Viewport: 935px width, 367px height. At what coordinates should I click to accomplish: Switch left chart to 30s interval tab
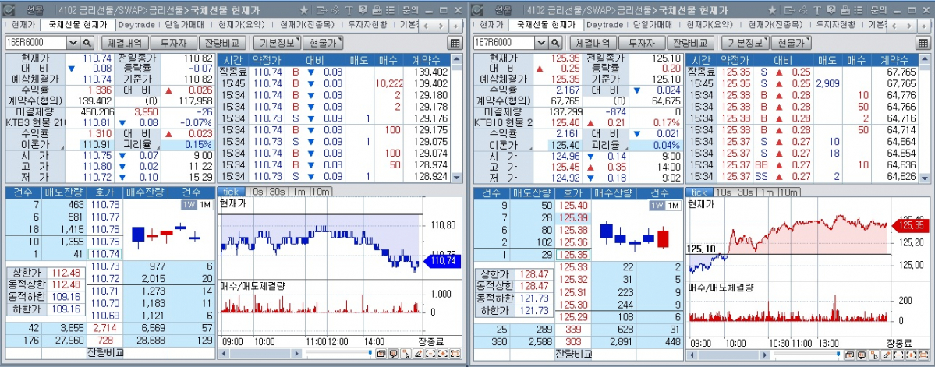click(x=277, y=191)
